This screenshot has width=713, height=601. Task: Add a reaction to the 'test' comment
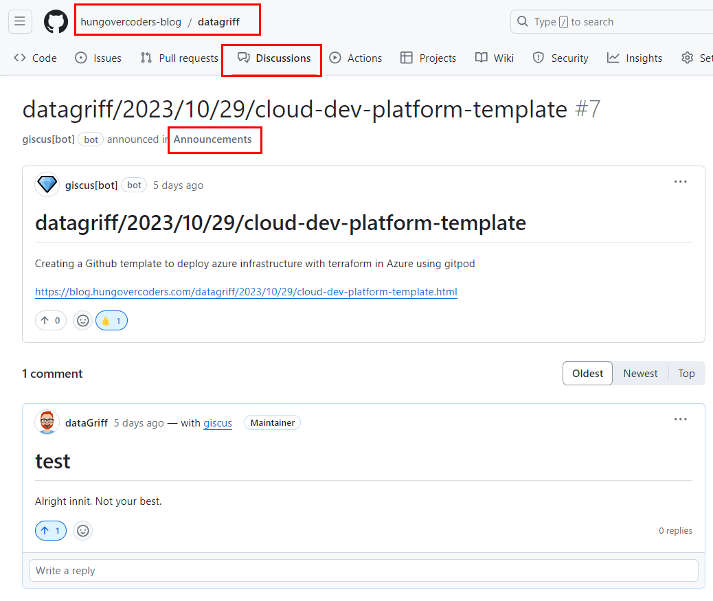coord(82,530)
